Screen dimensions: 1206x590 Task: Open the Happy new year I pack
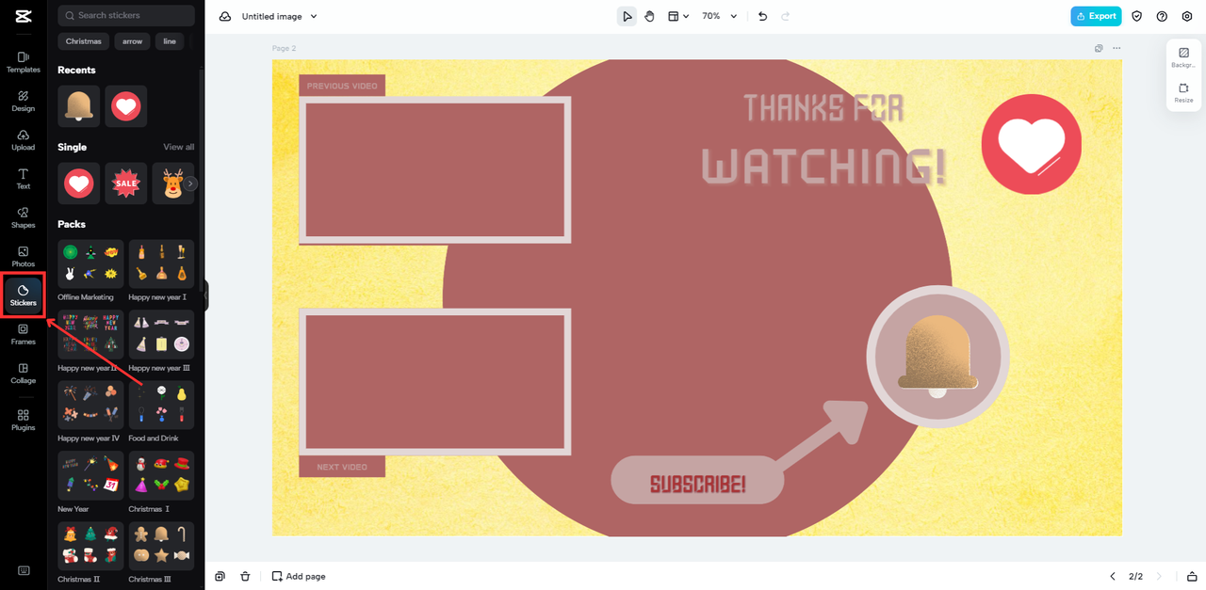pyautogui.click(x=161, y=263)
